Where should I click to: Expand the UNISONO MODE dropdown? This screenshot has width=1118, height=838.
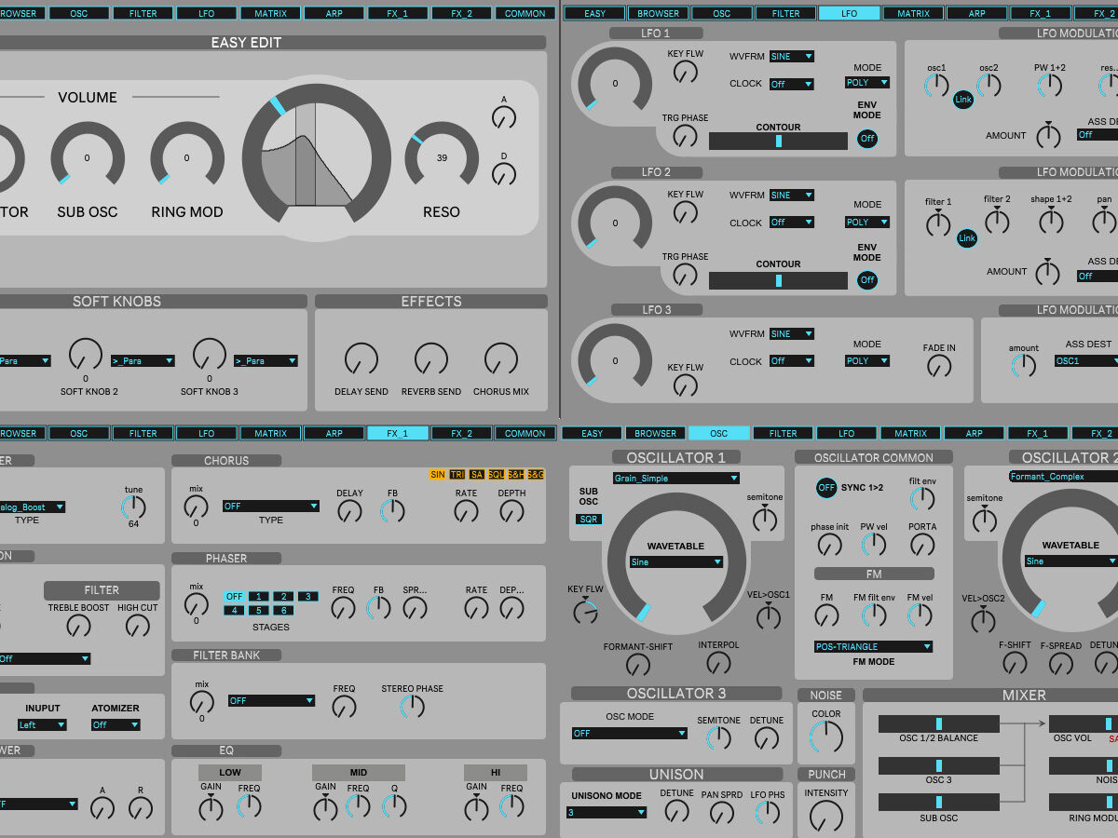point(607,812)
